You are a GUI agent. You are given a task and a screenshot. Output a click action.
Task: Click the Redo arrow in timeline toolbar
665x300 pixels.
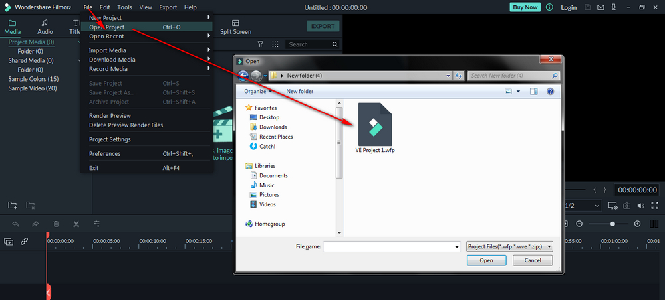coord(36,224)
